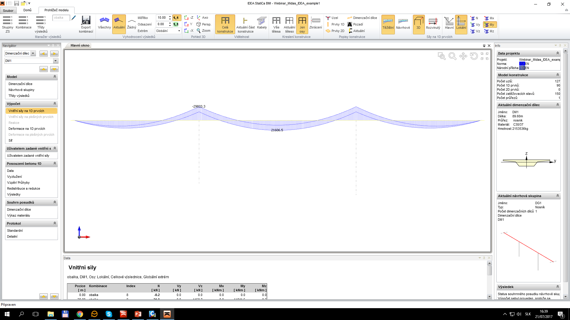Collapse the Posouzení betonu 1D section
570x320 pixels.
click(x=55, y=164)
